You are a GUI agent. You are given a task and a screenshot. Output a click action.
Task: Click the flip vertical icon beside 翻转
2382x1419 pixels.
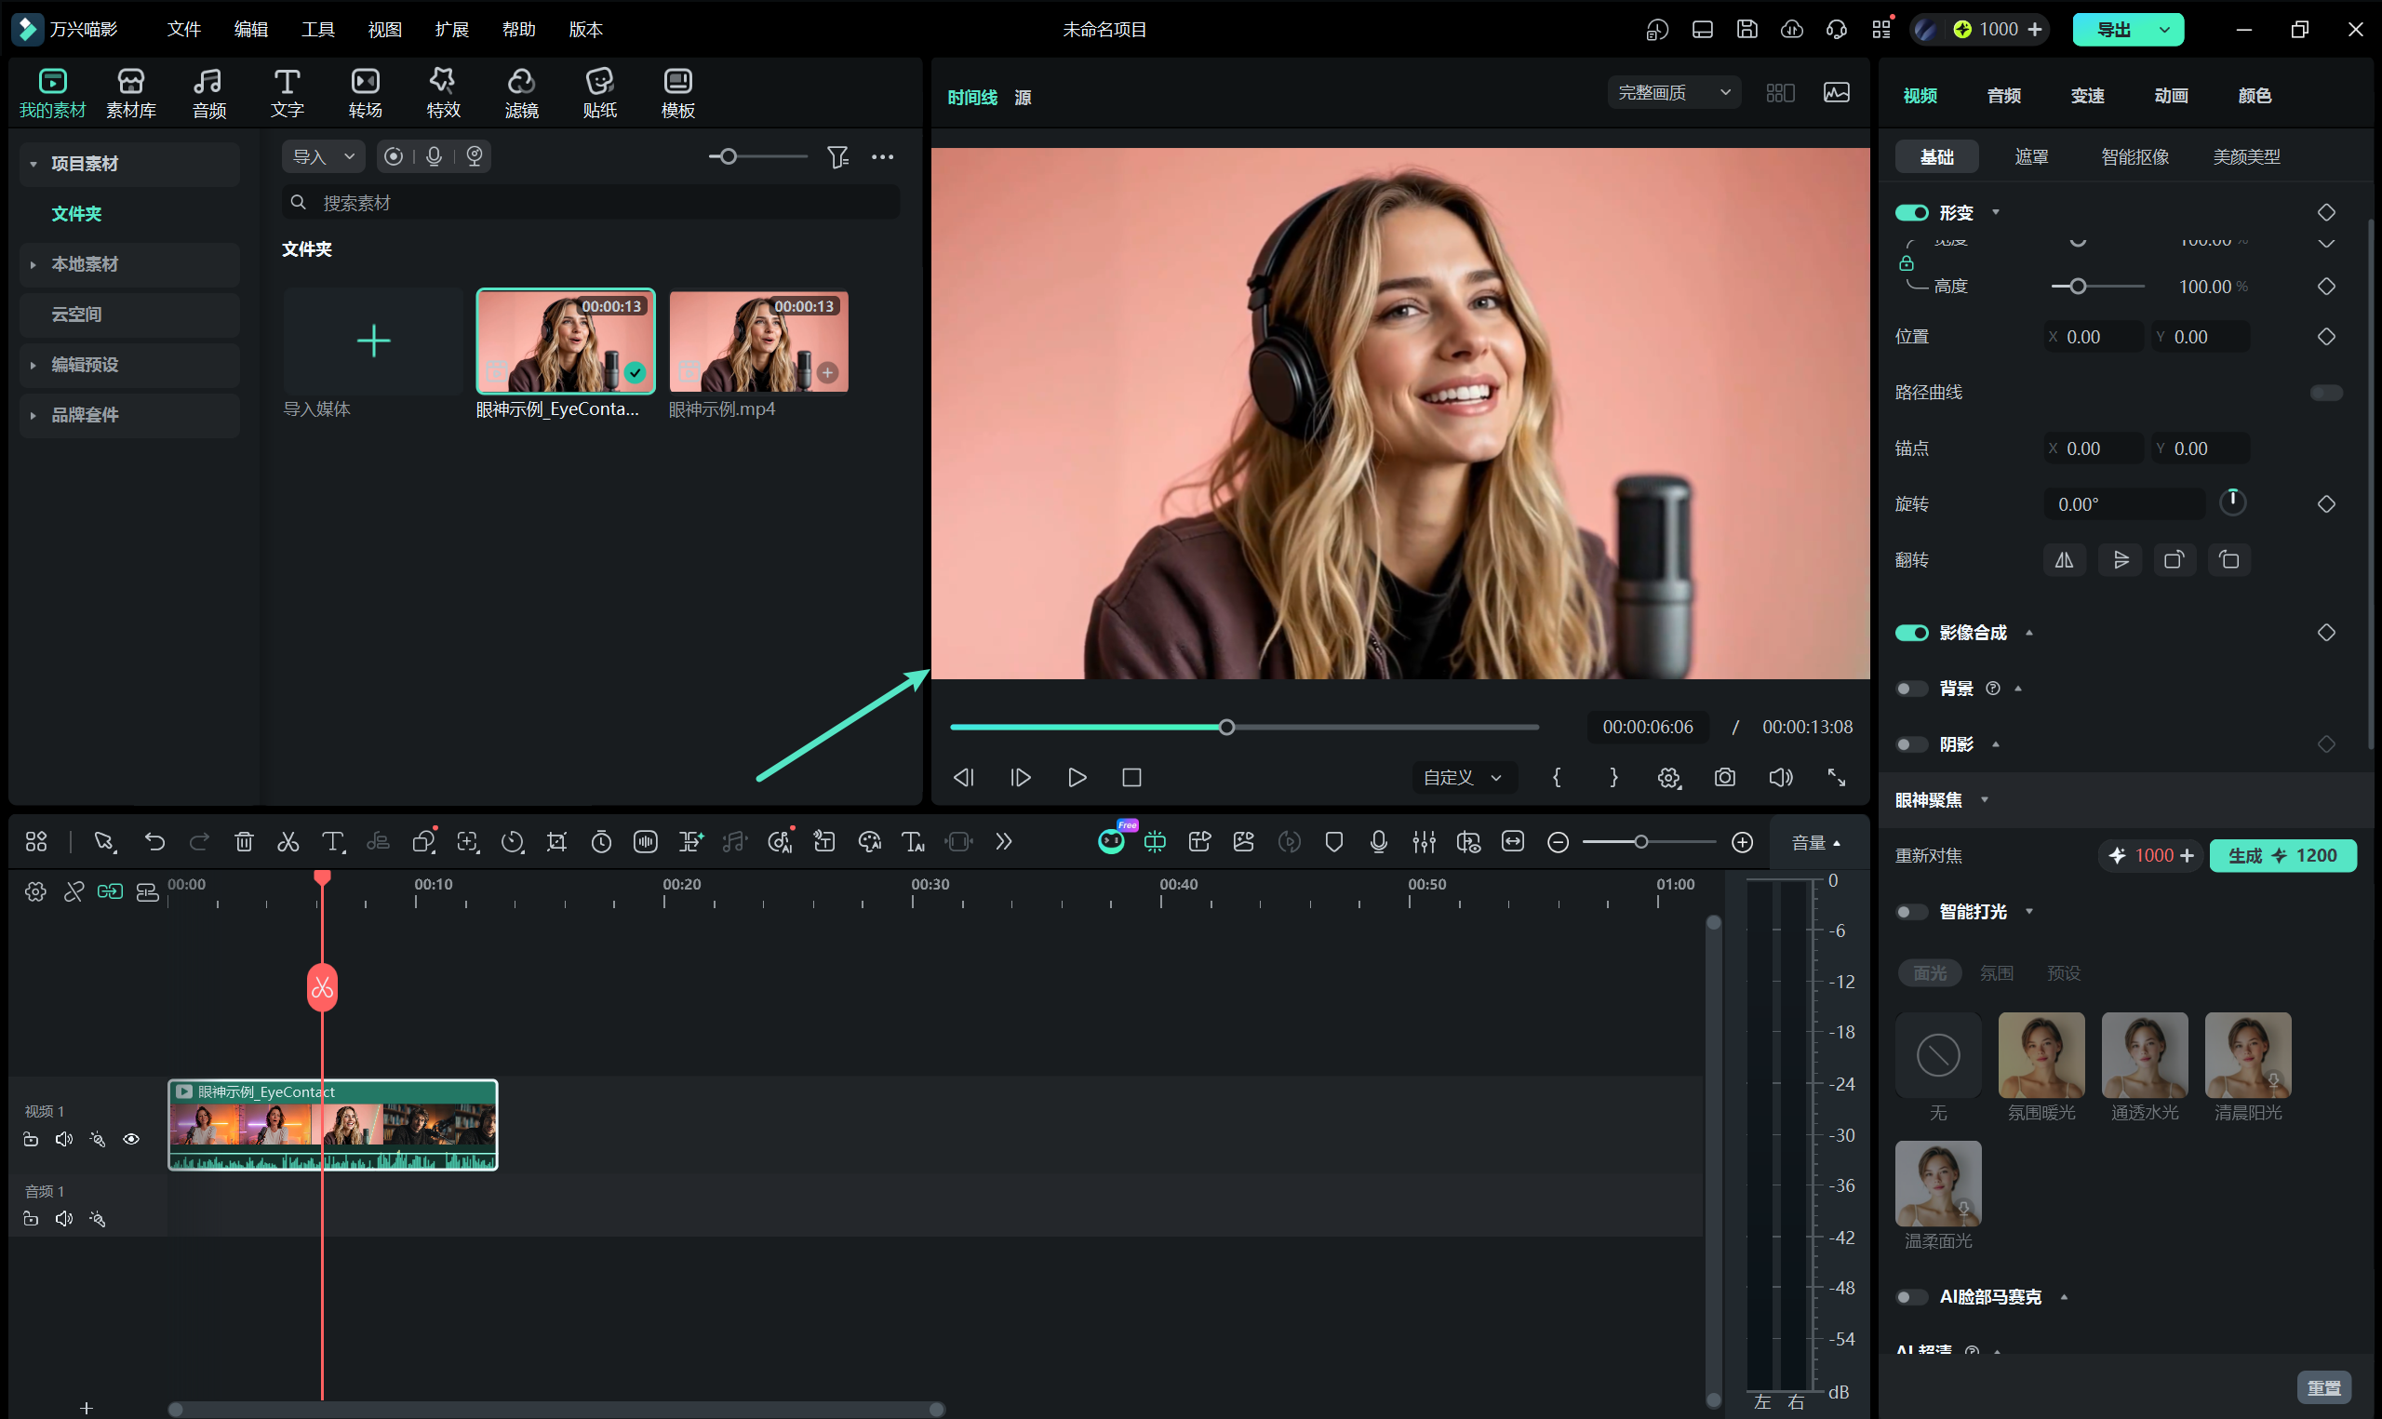[2121, 560]
